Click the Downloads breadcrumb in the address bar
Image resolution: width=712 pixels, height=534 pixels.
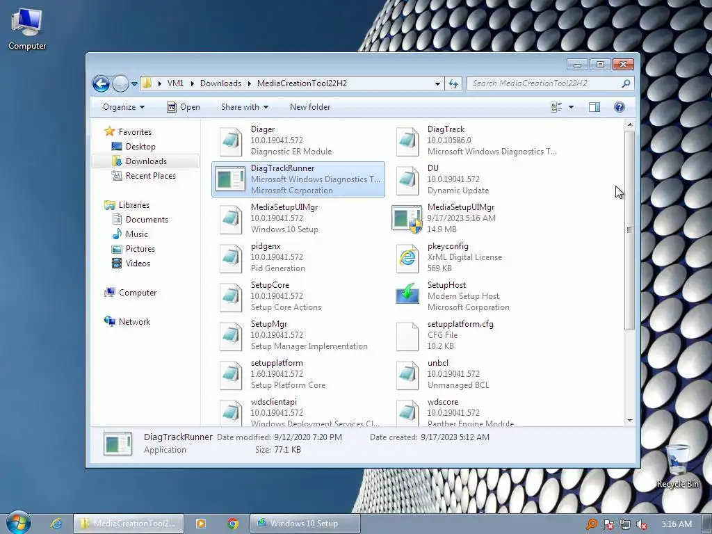(220, 83)
